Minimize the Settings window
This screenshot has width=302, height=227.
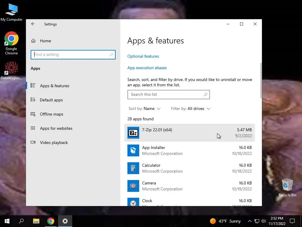228,24
